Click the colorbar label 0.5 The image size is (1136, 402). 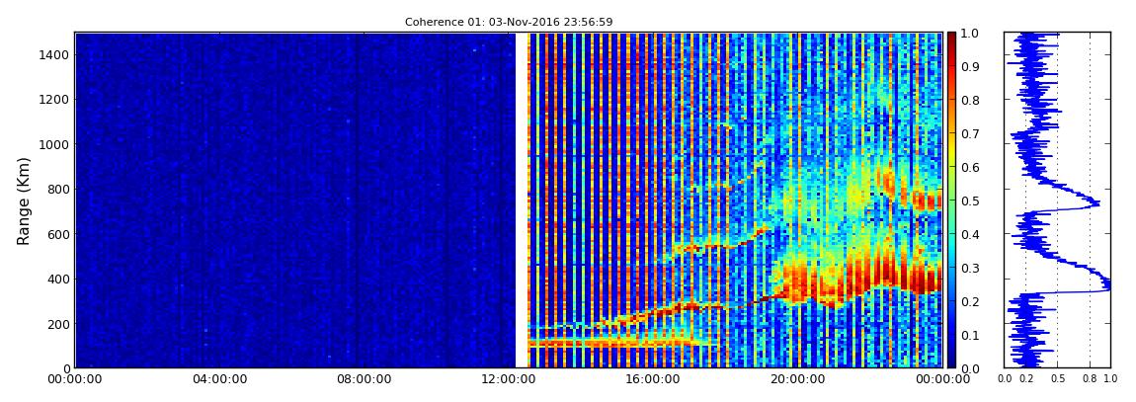point(969,201)
